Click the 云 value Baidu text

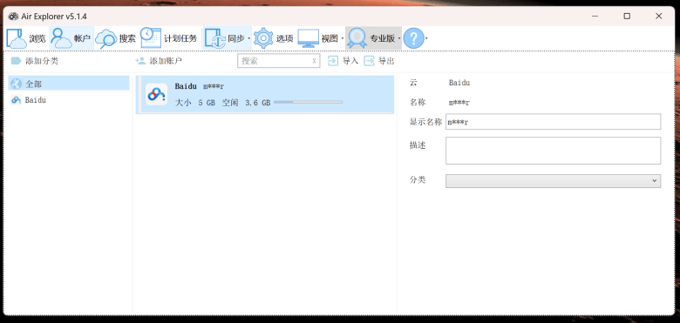(x=459, y=83)
